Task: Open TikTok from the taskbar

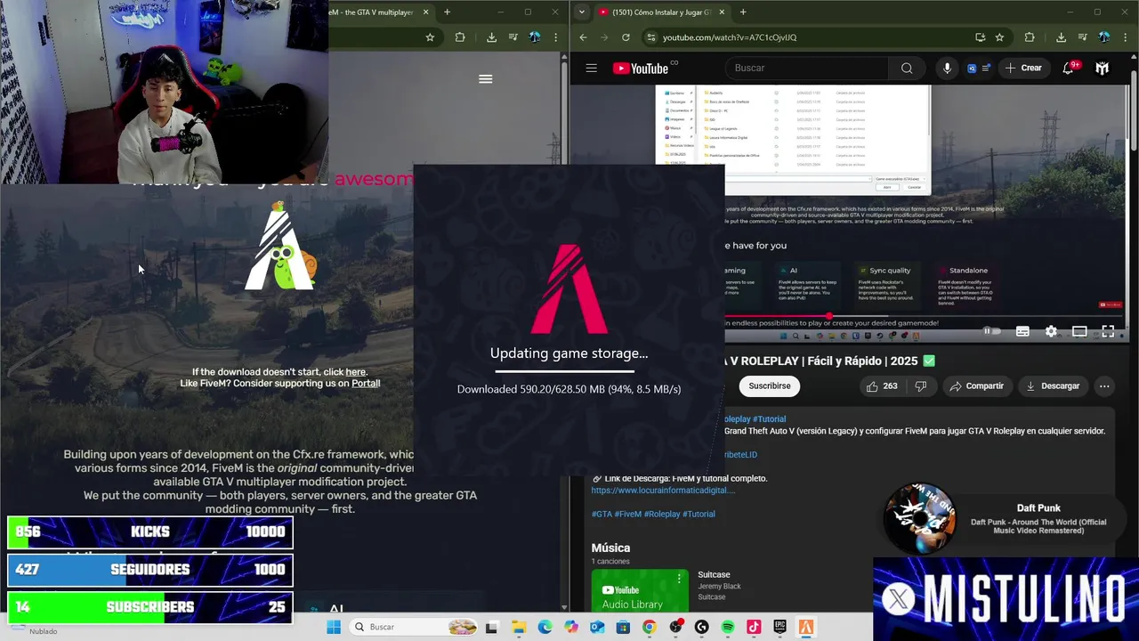Action: [754, 627]
